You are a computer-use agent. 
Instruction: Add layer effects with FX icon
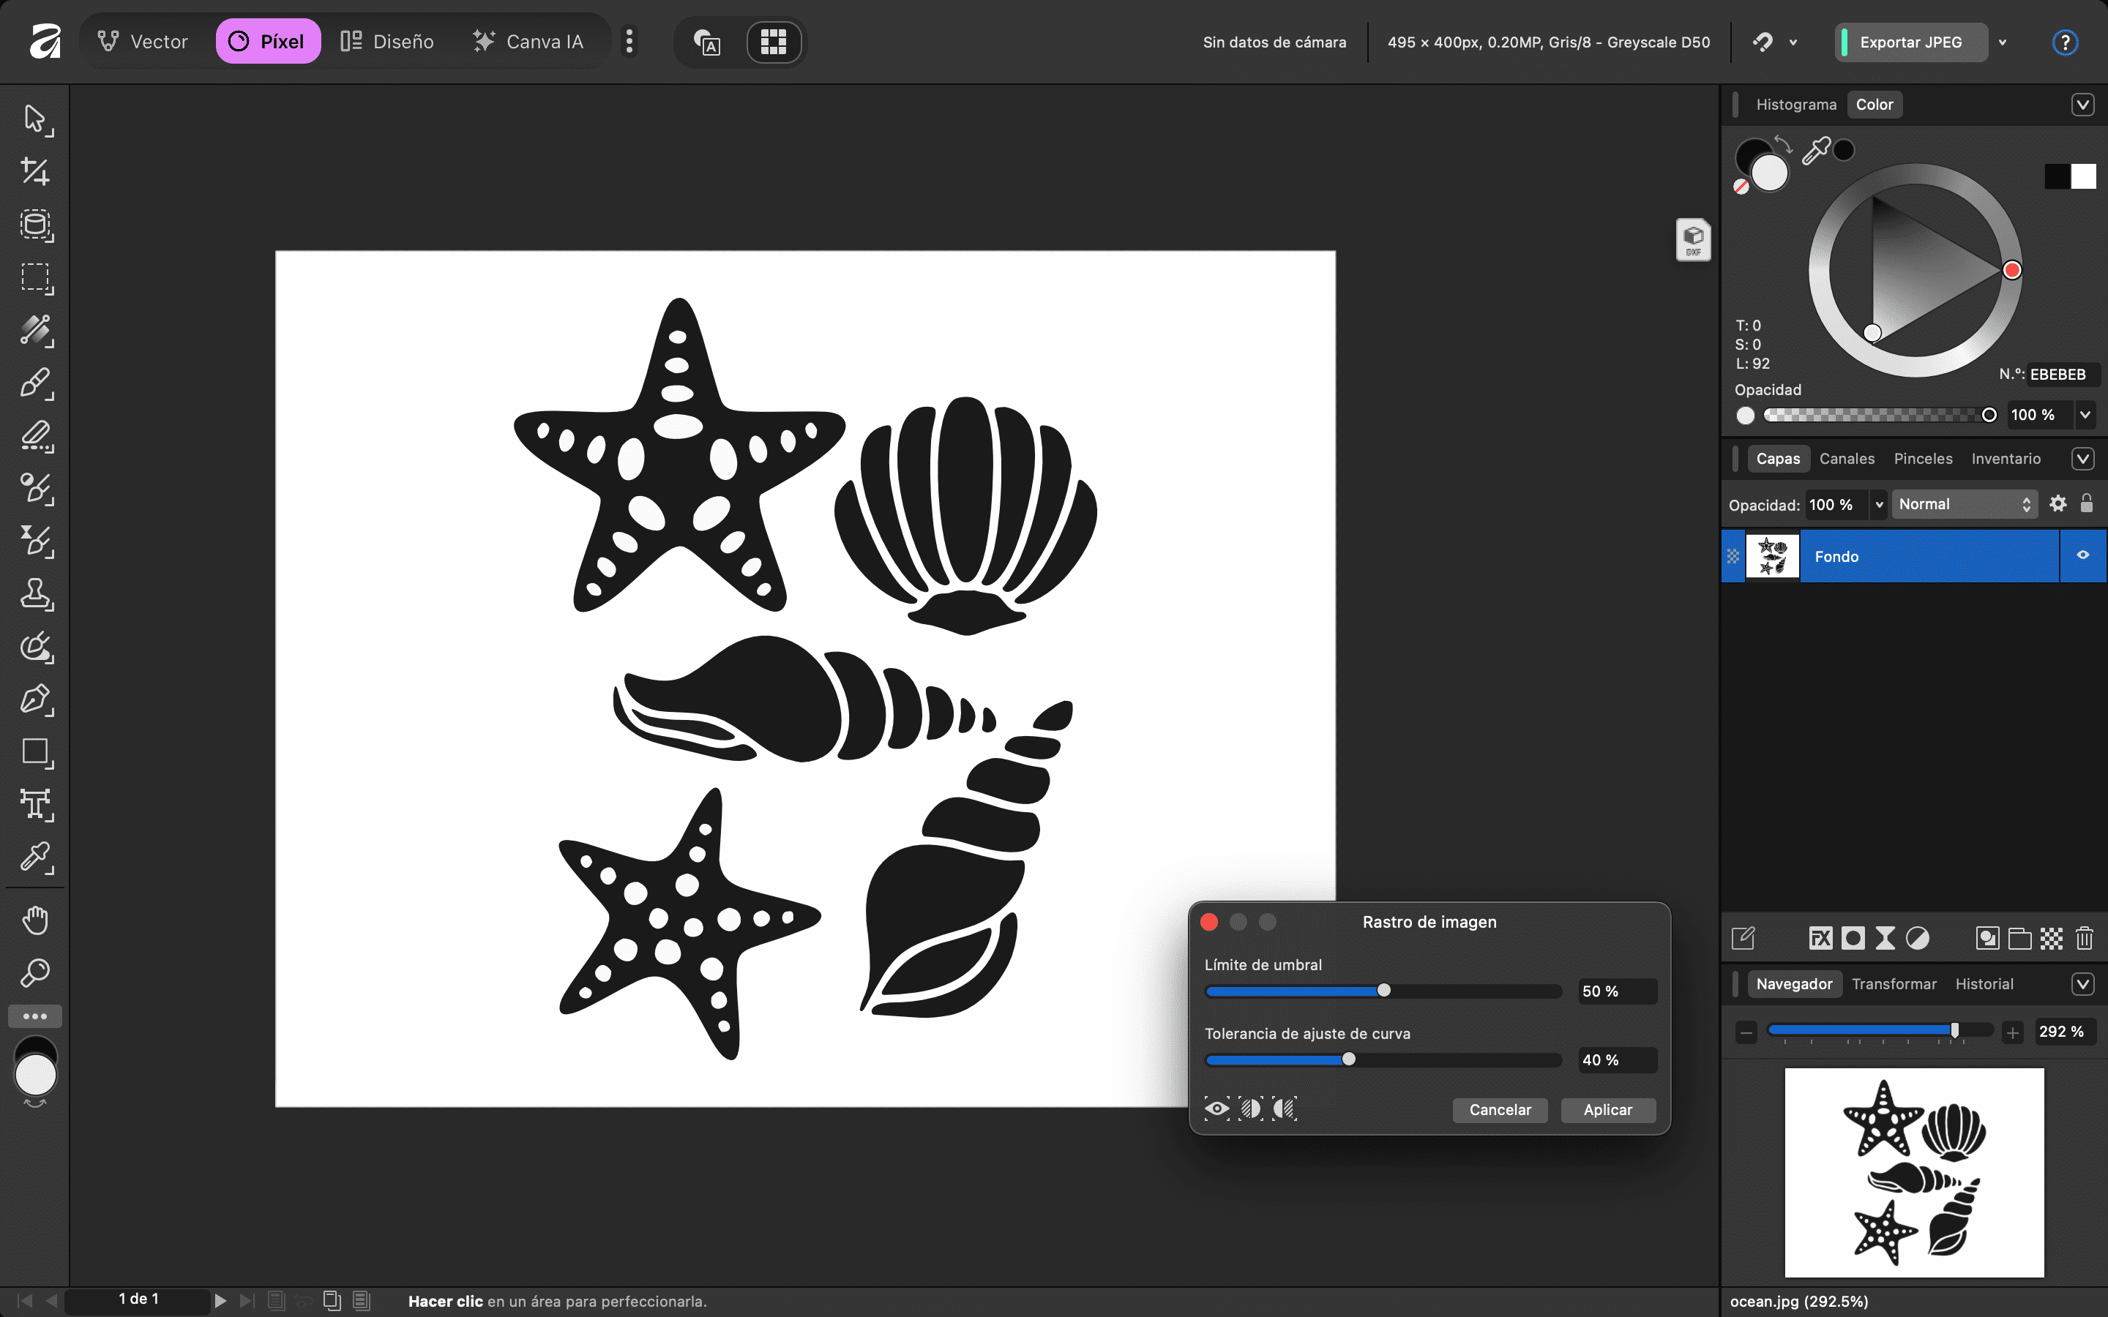[x=1820, y=938]
